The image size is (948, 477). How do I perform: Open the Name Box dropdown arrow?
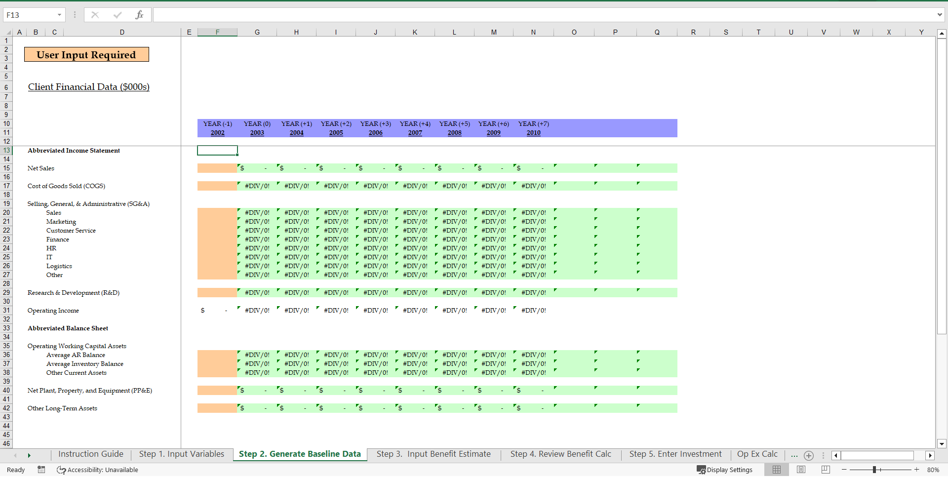pos(60,15)
